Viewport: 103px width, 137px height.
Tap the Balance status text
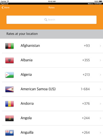[95, 4]
